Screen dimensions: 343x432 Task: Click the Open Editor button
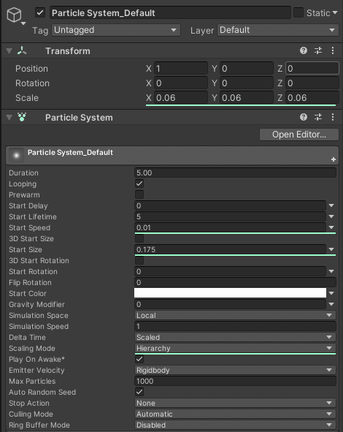[299, 134]
